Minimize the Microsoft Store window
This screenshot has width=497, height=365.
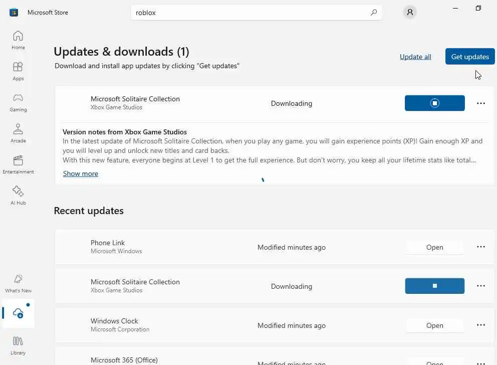455,8
